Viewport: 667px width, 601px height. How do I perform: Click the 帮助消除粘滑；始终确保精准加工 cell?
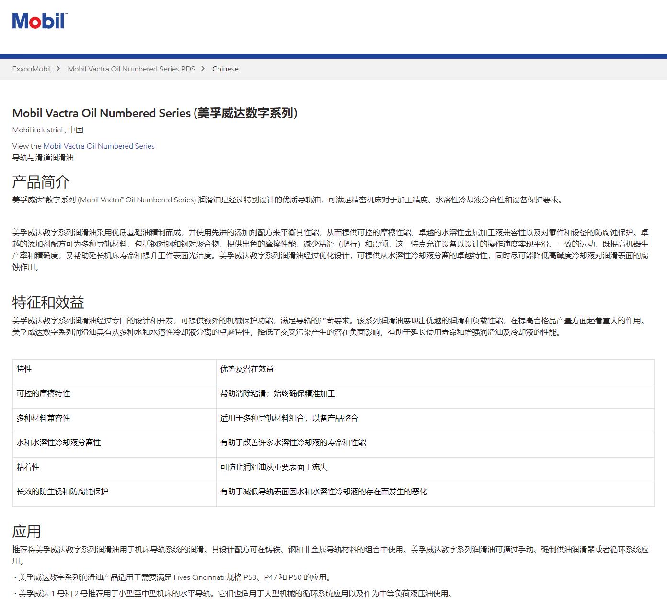[x=435, y=396]
